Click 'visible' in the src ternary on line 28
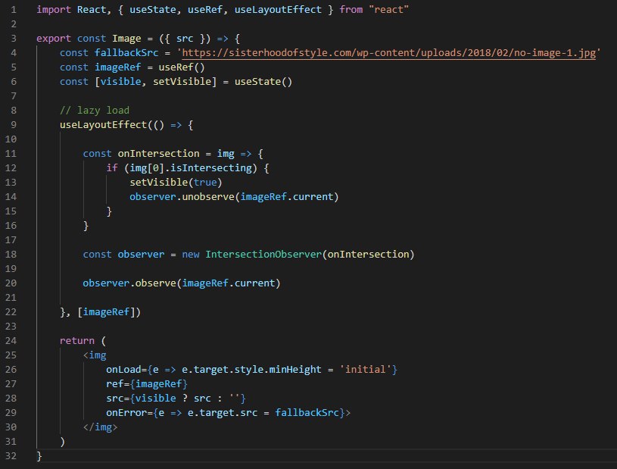Screen dimensions: 617x469 [x=155, y=399]
